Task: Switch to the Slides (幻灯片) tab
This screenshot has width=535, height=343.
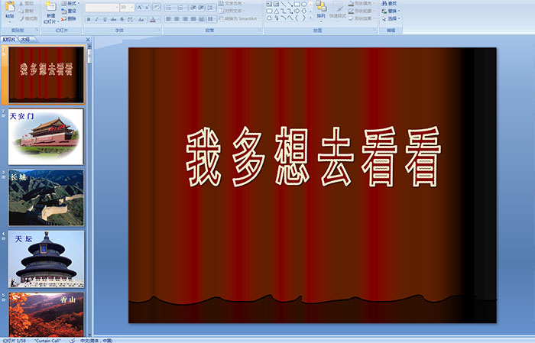Action: pyautogui.click(x=9, y=39)
